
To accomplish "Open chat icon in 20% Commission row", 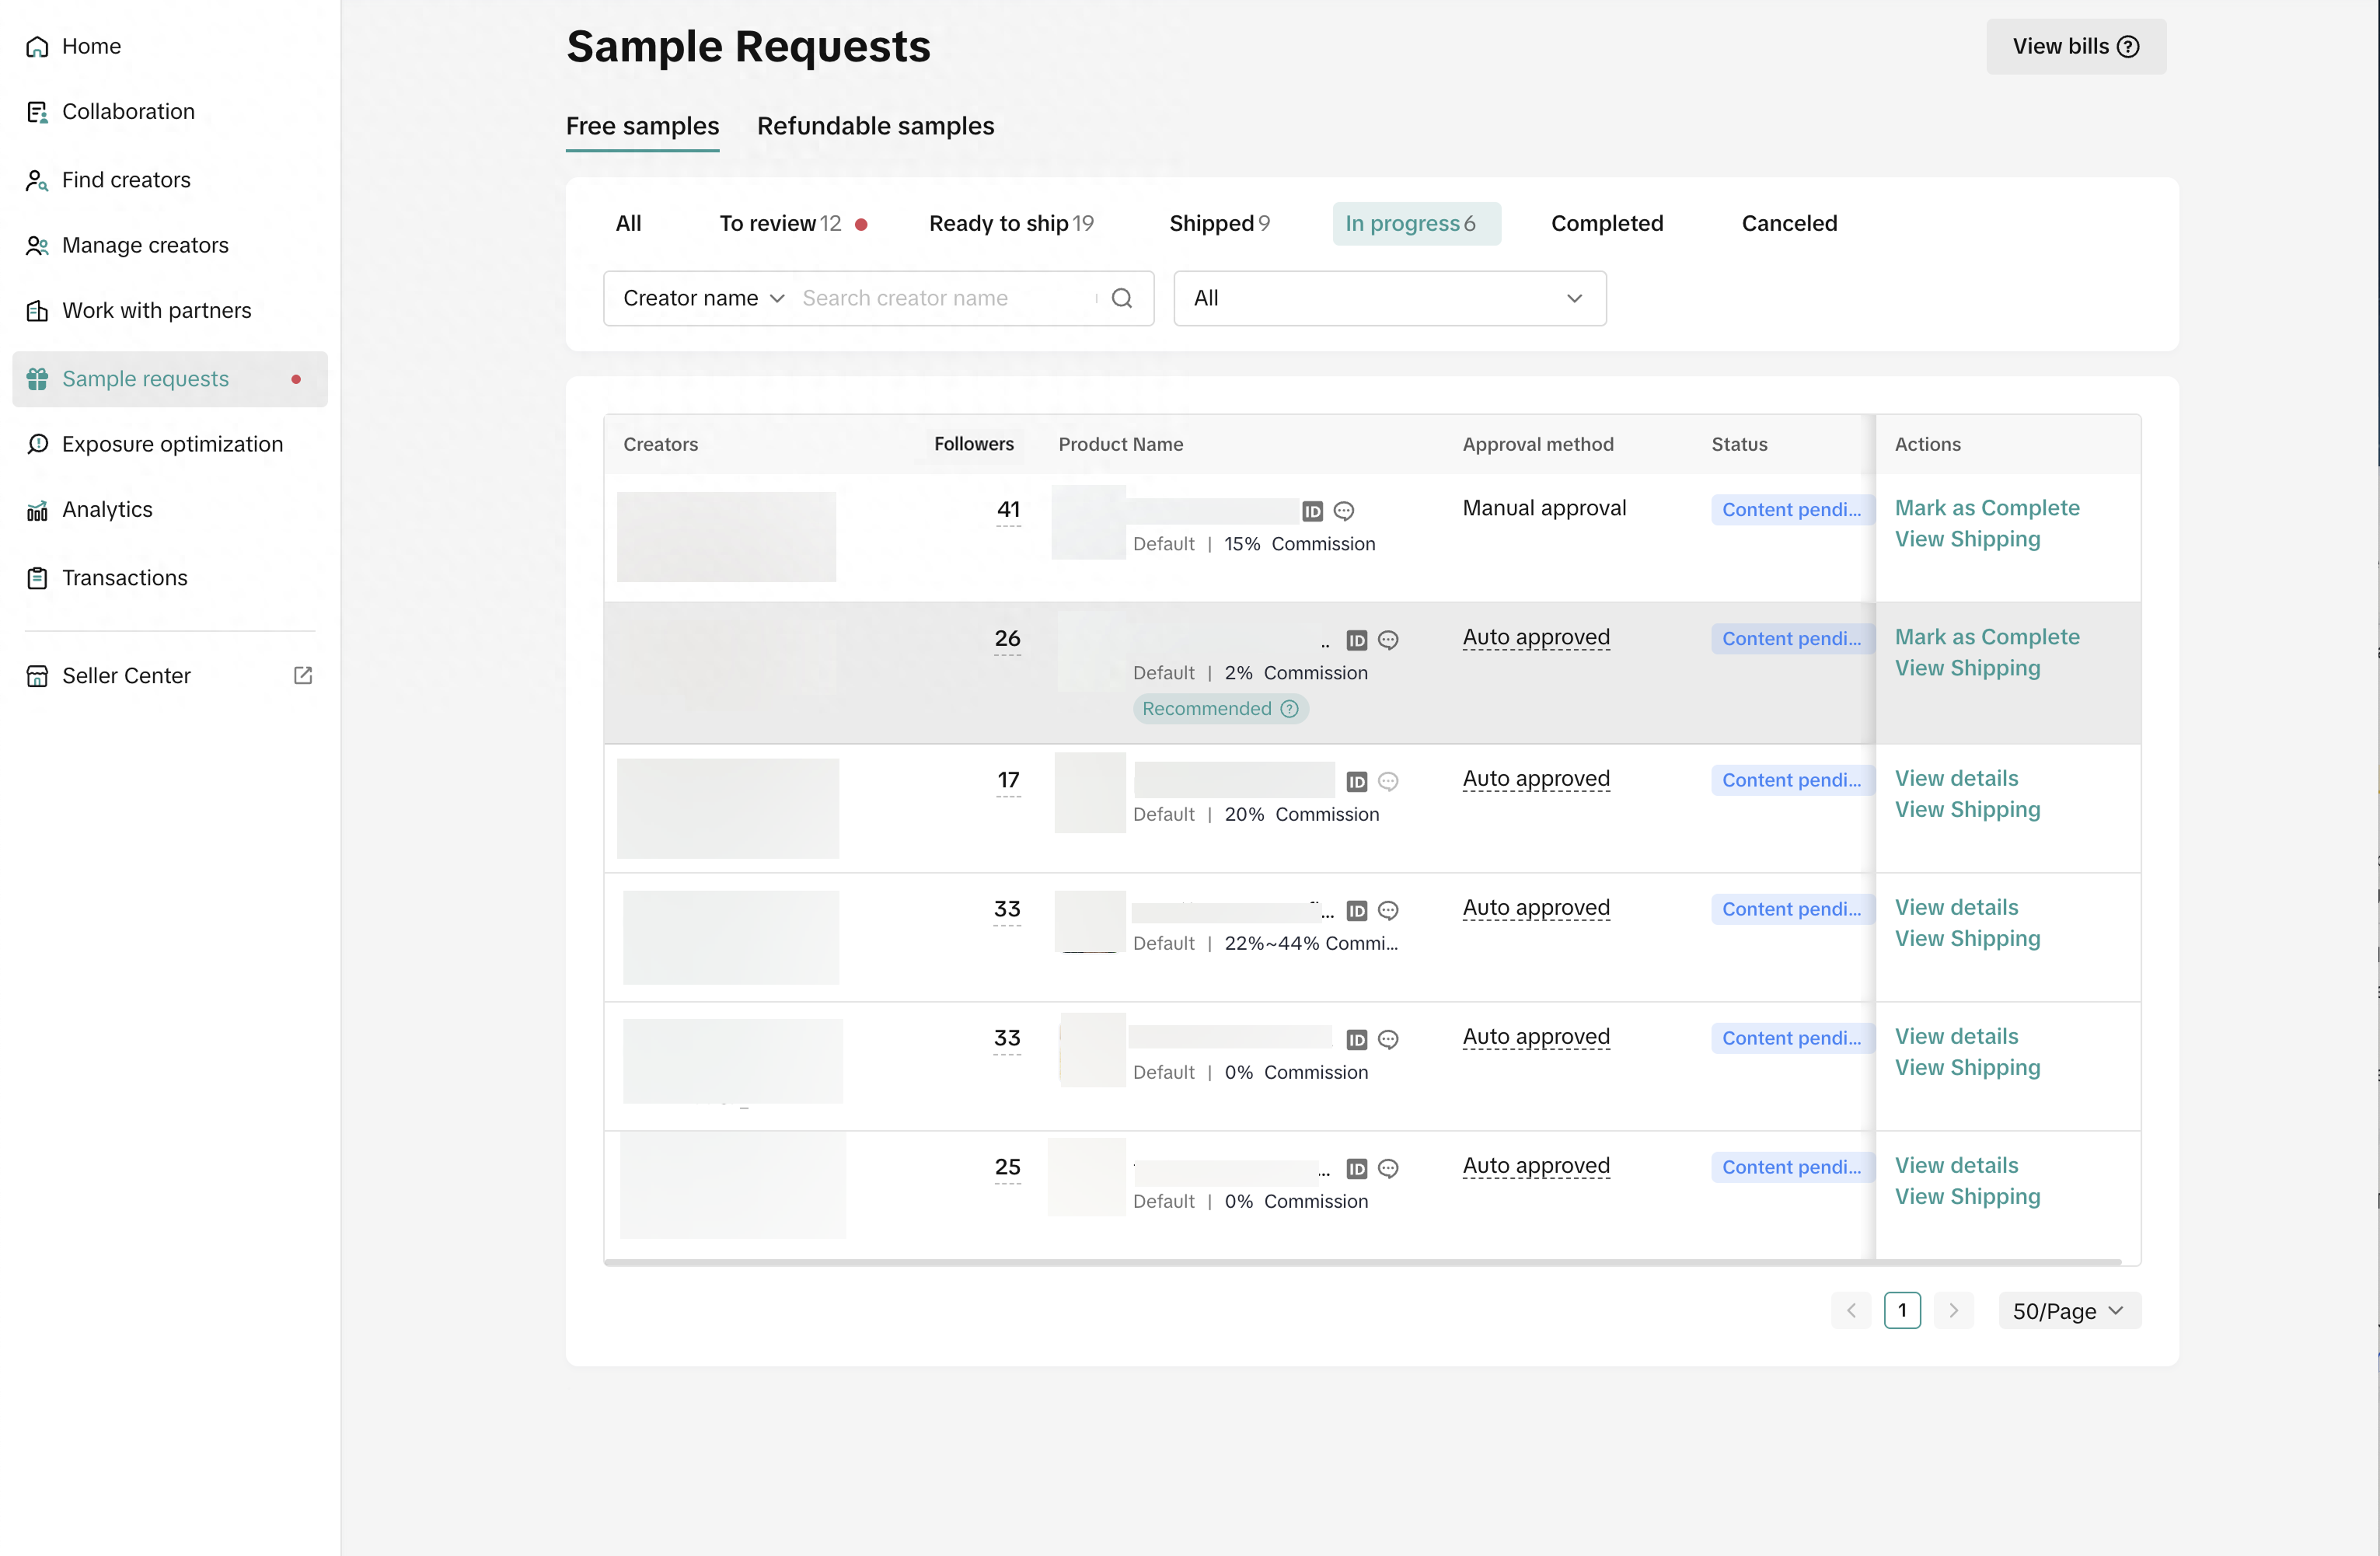I will click(1388, 782).
